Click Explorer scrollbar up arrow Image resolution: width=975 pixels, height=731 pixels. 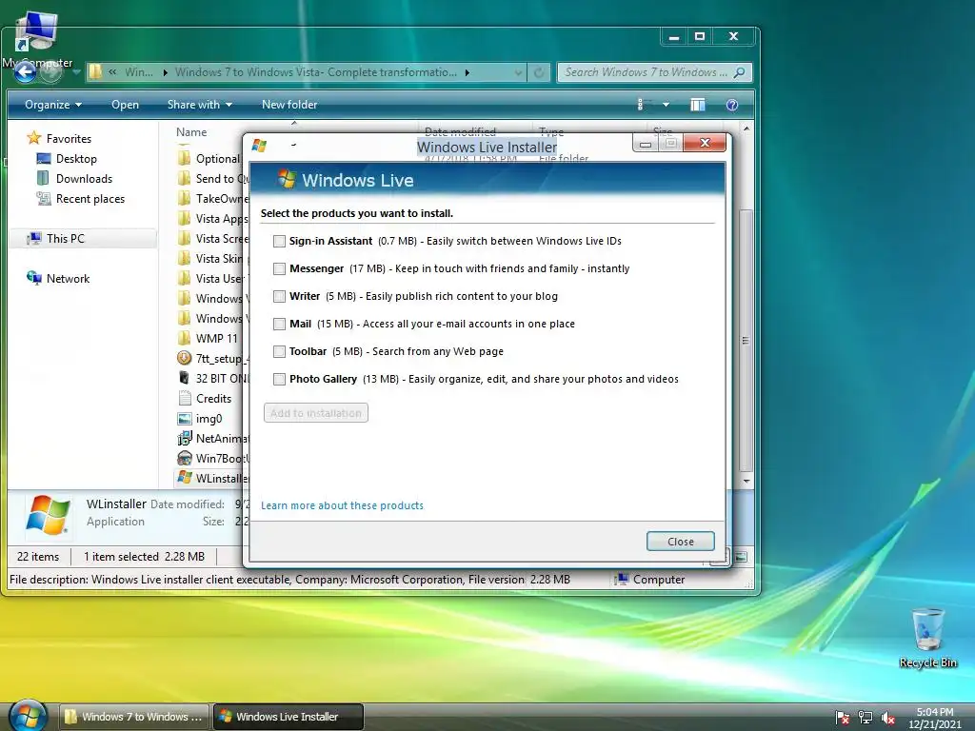pyautogui.click(x=746, y=128)
